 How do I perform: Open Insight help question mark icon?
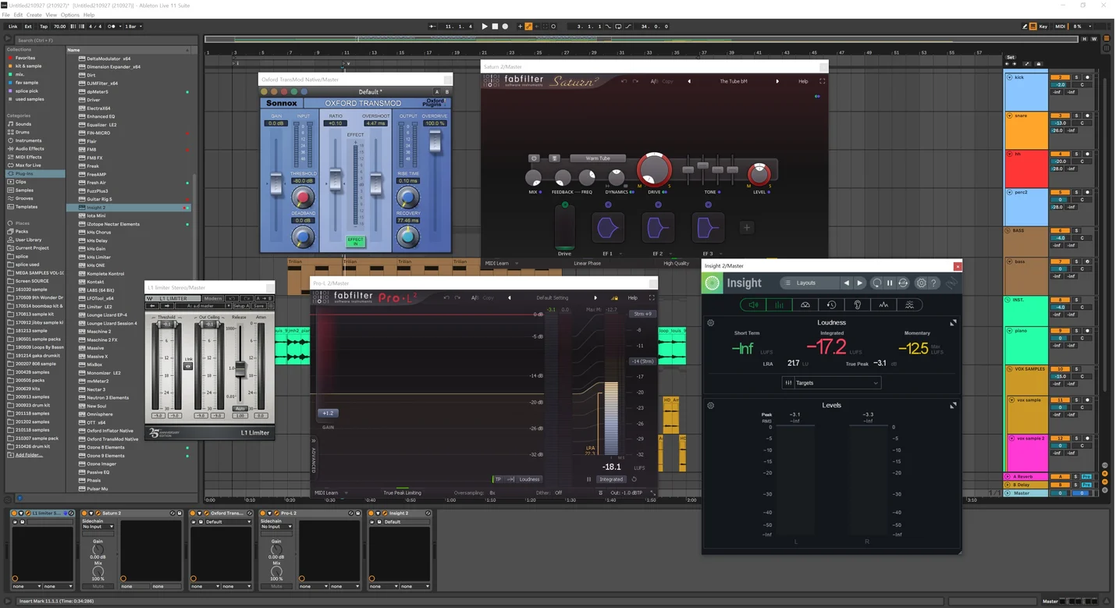(934, 283)
